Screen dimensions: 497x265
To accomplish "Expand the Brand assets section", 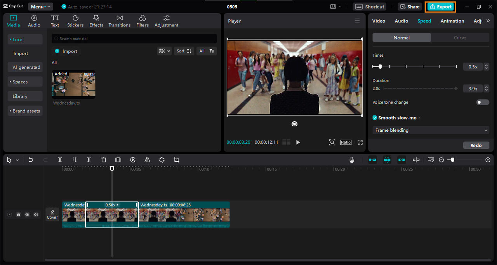I will [25, 111].
